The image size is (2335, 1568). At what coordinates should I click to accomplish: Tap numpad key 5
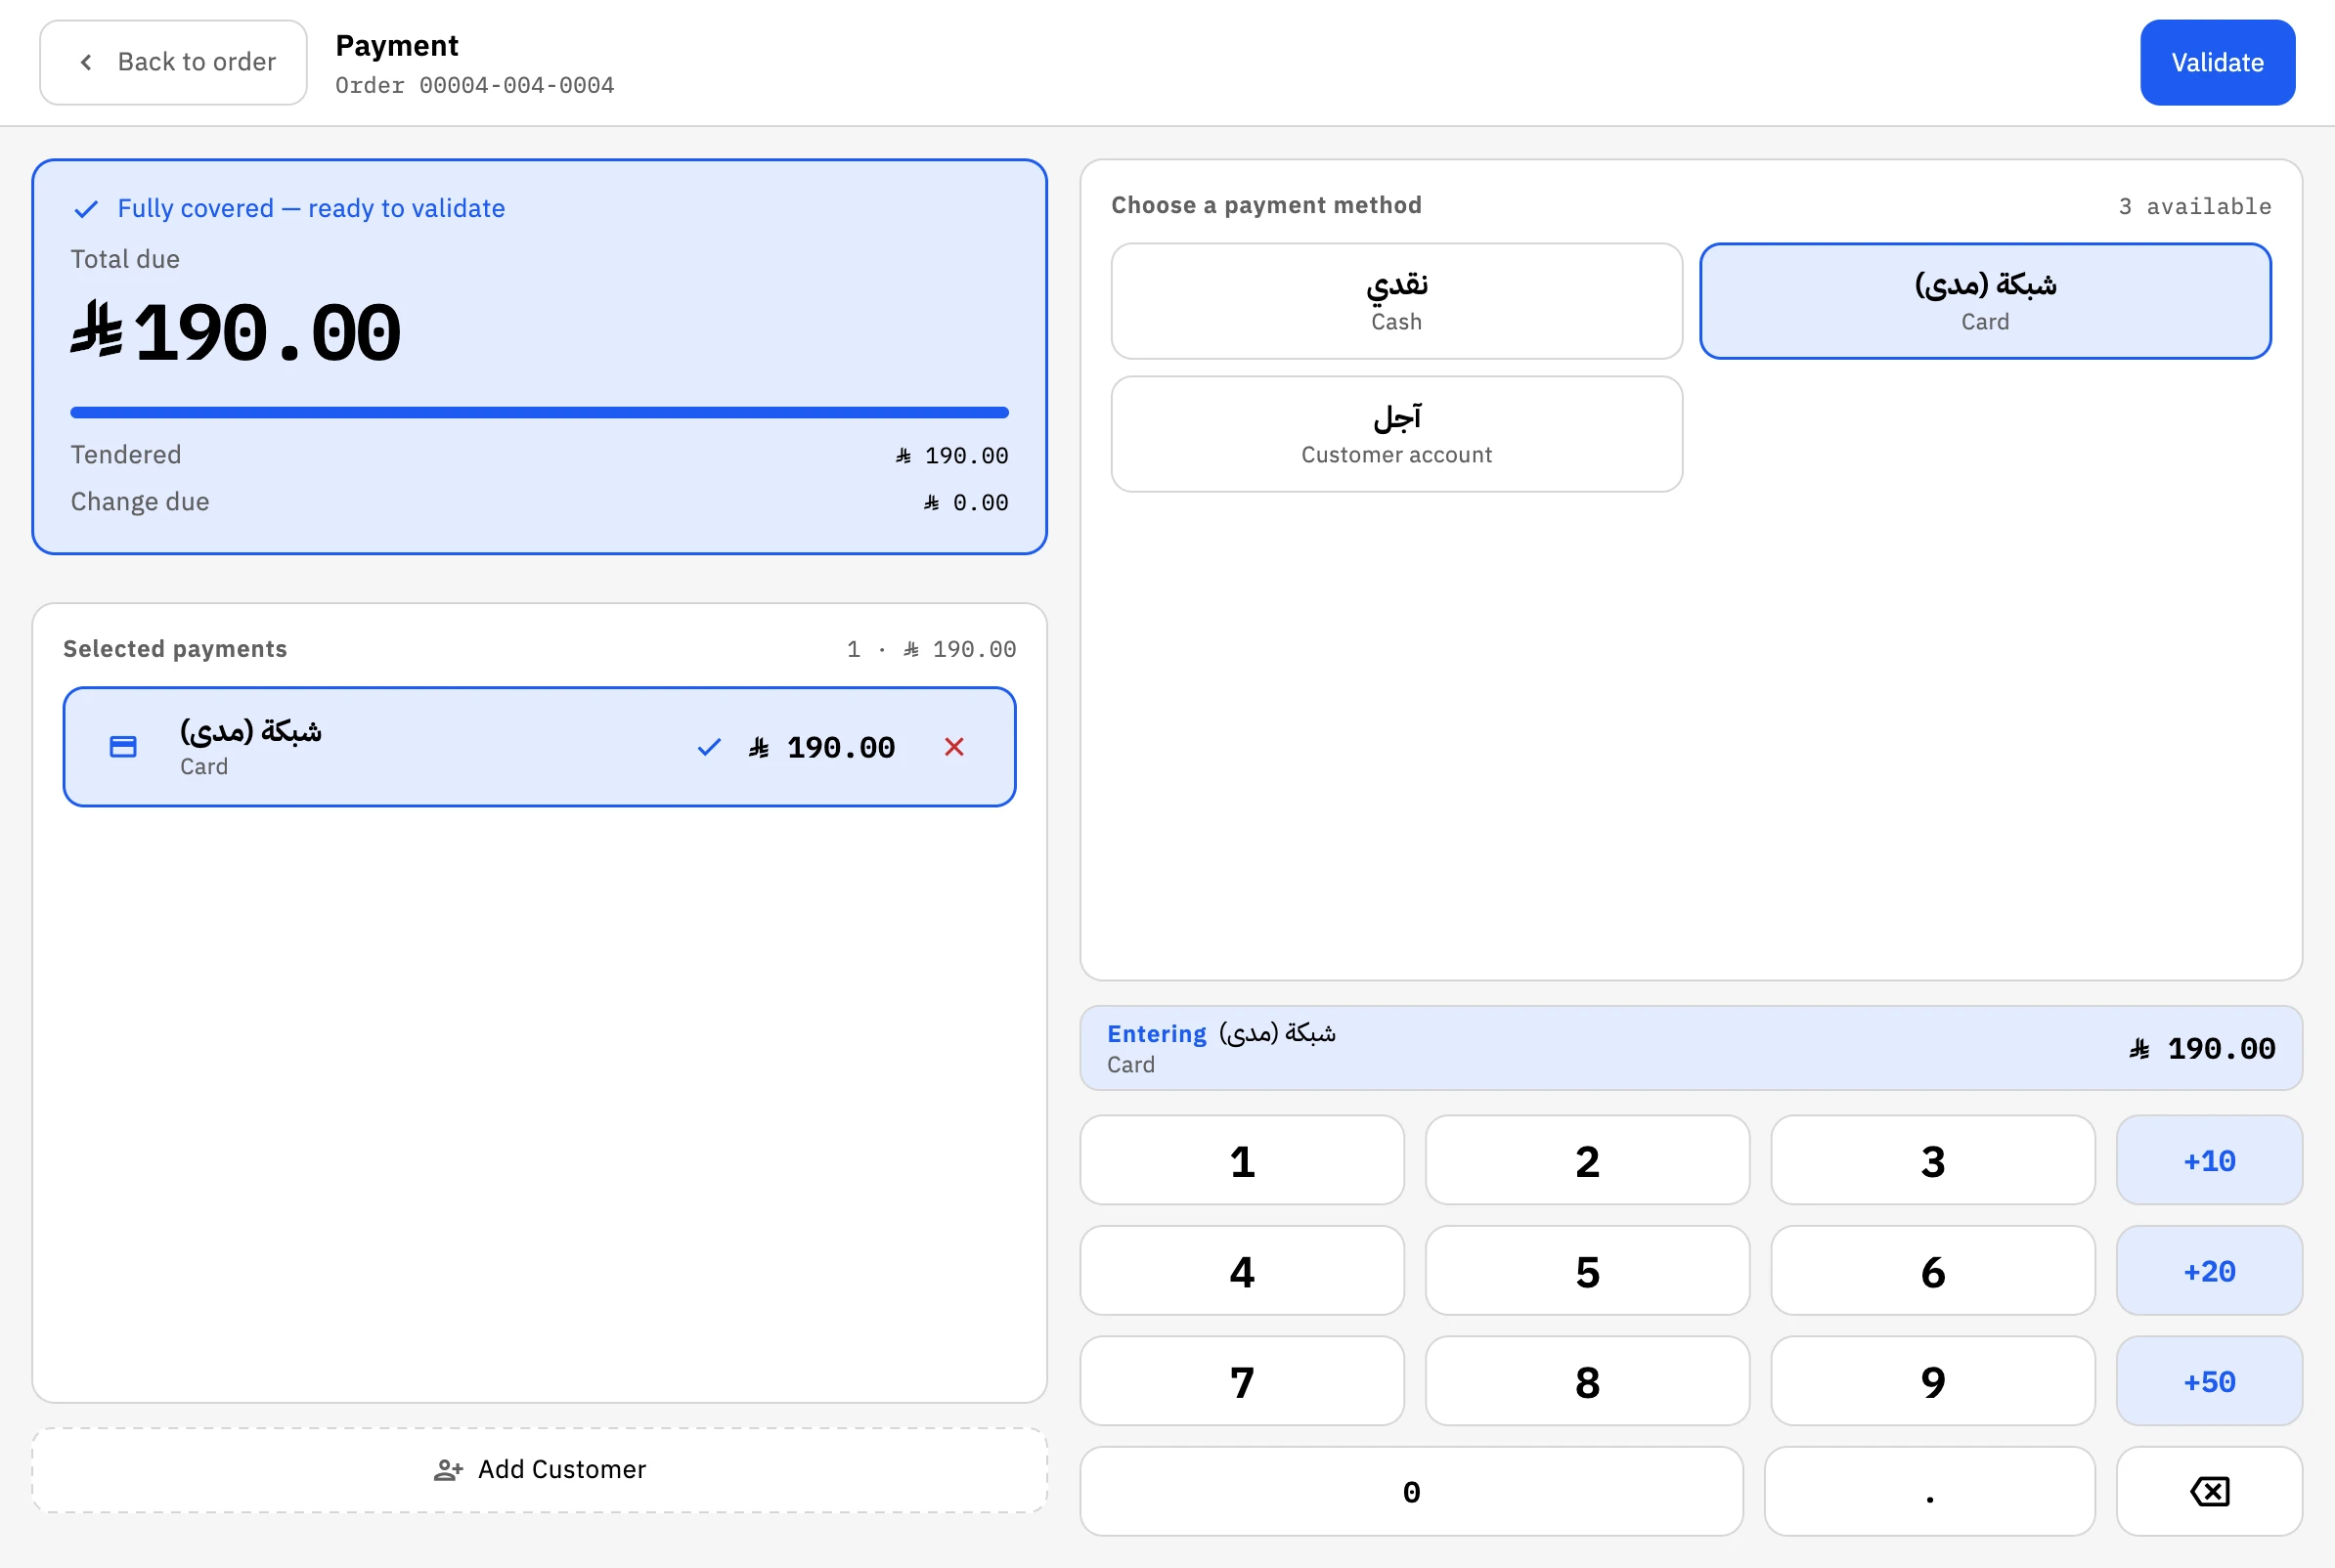tap(1587, 1271)
